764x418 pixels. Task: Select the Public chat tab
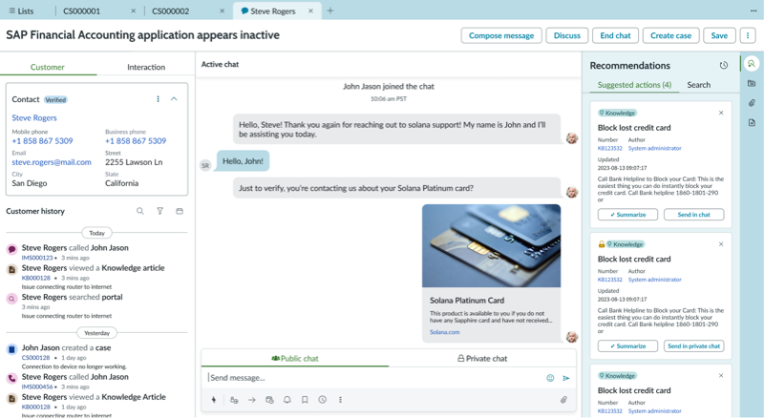(x=295, y=359)
